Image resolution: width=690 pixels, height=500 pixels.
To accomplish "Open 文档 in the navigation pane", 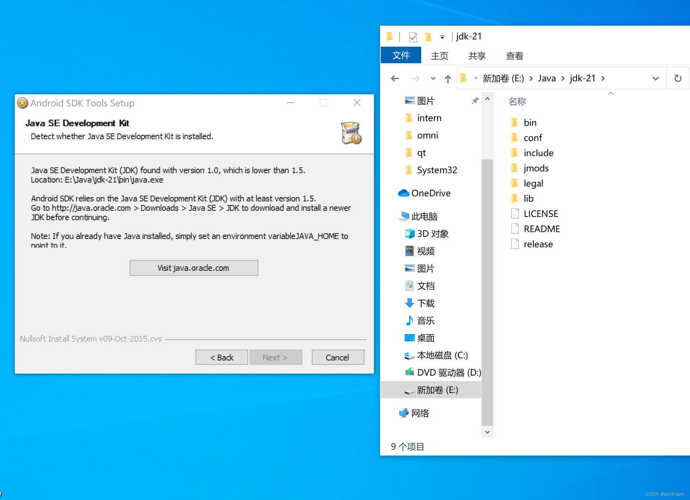I will [426, 286].
